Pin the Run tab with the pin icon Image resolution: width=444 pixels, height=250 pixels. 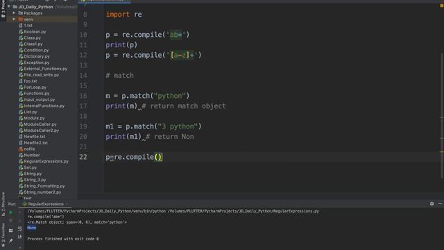click(x=11, y=241)
